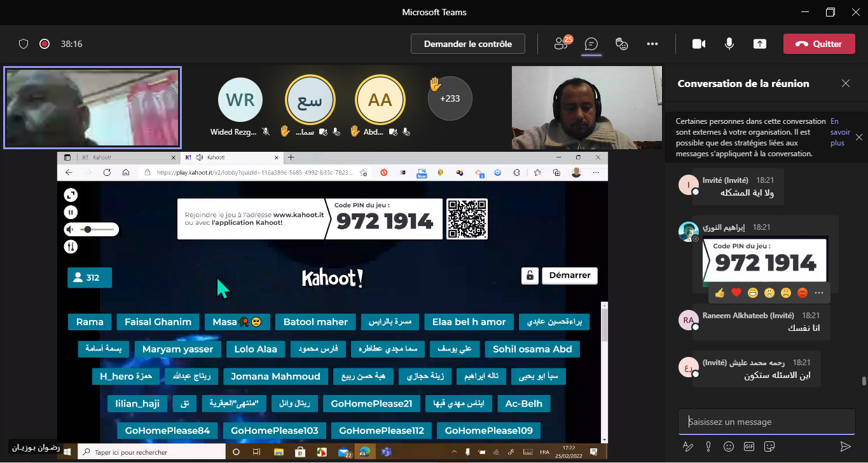Image resolution: width=868 pixels, height=463 pixels.
Task: Open the emoji picker
Action: click(x=729, y=446)
